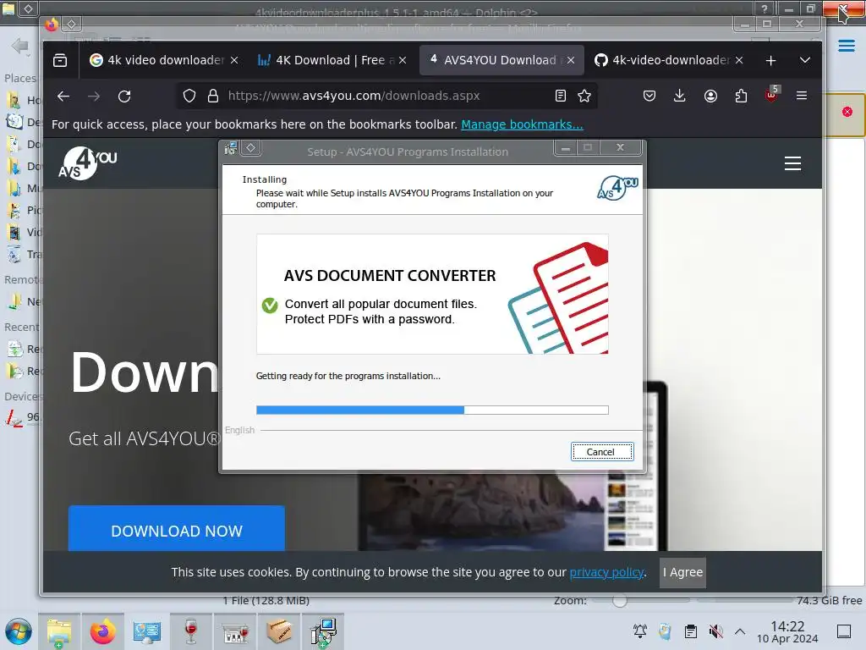Close the 4K Download tab

point(403,60)
